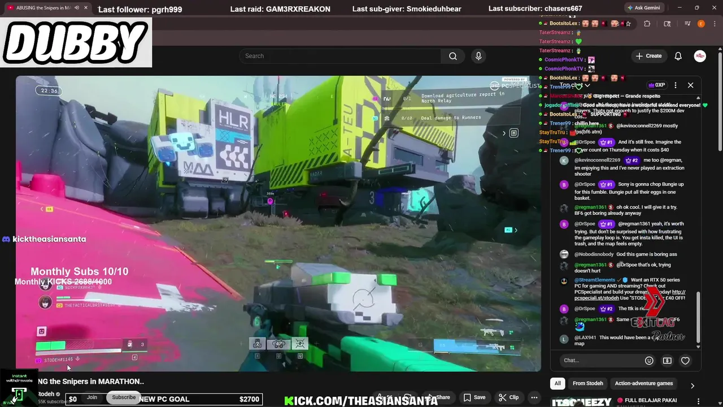
Task: Click the video player area
Action: click(x=278, y=223)
